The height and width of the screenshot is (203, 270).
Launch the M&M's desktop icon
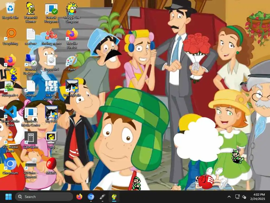[x=51, y=166]
